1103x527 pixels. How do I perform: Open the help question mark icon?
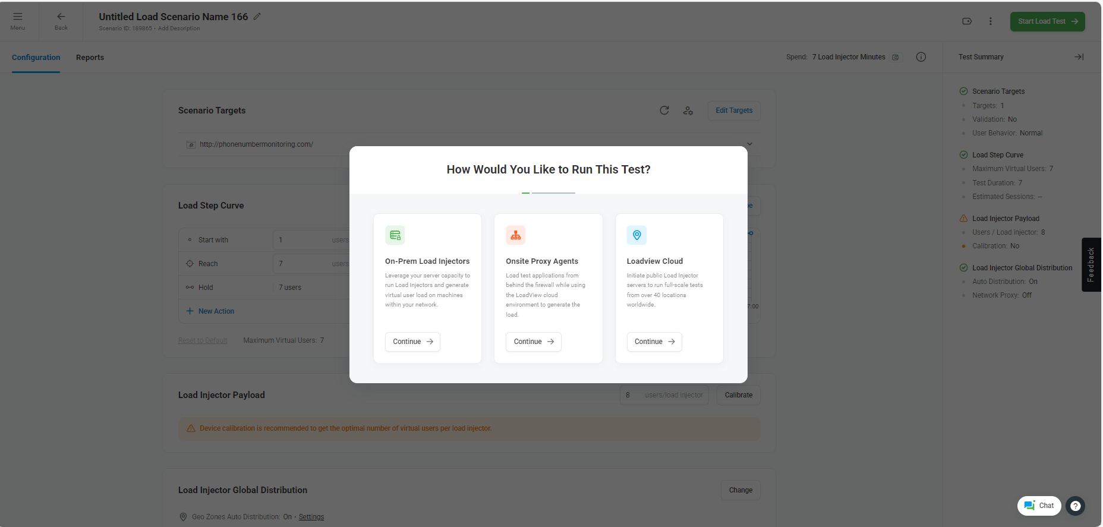tap(1076, 506)
